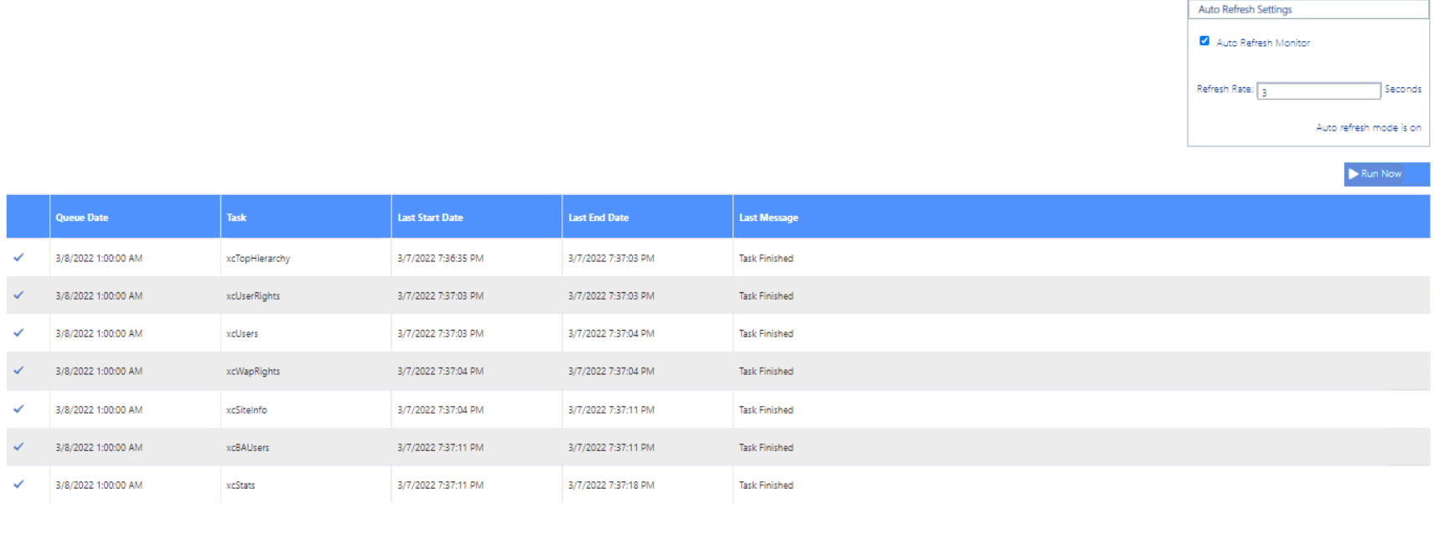Sort by Task column header

tap(236, 218)
